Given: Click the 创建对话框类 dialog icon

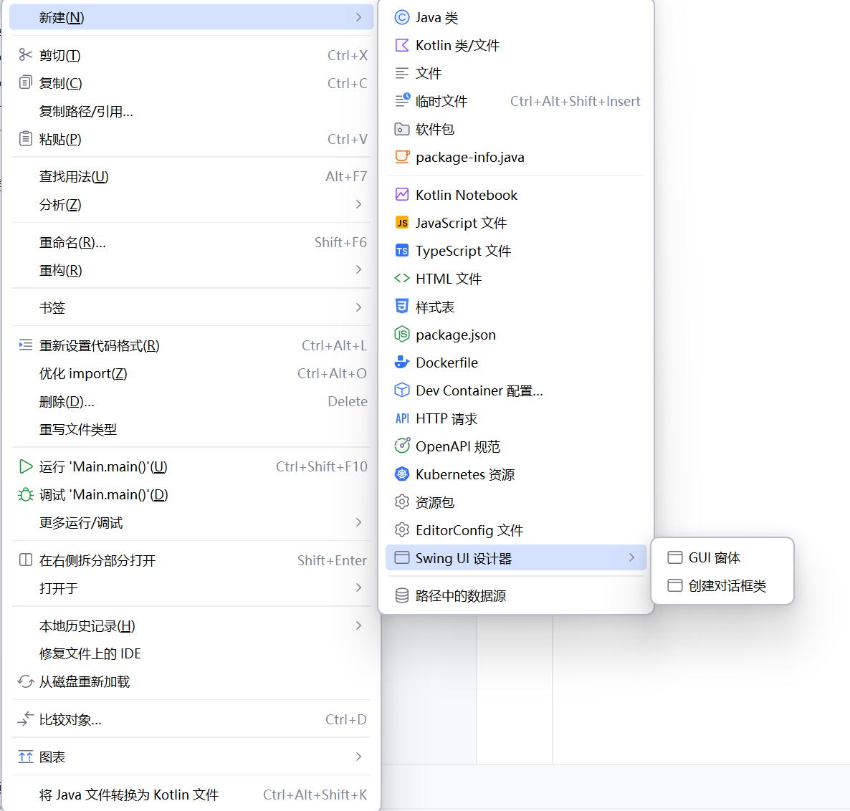Looking at the screenshot, I should pyautogui.click(x=675, y=585).
